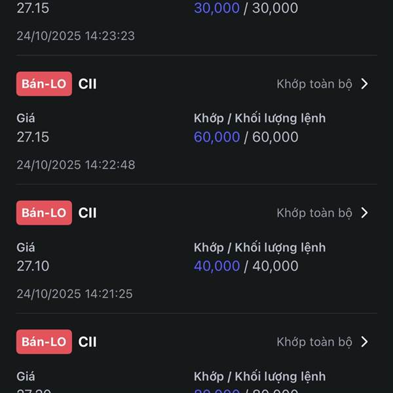This screenshot has width=393, height=393.
Task: Select CII ticker on bottom order
Action: tap(87, 342)
